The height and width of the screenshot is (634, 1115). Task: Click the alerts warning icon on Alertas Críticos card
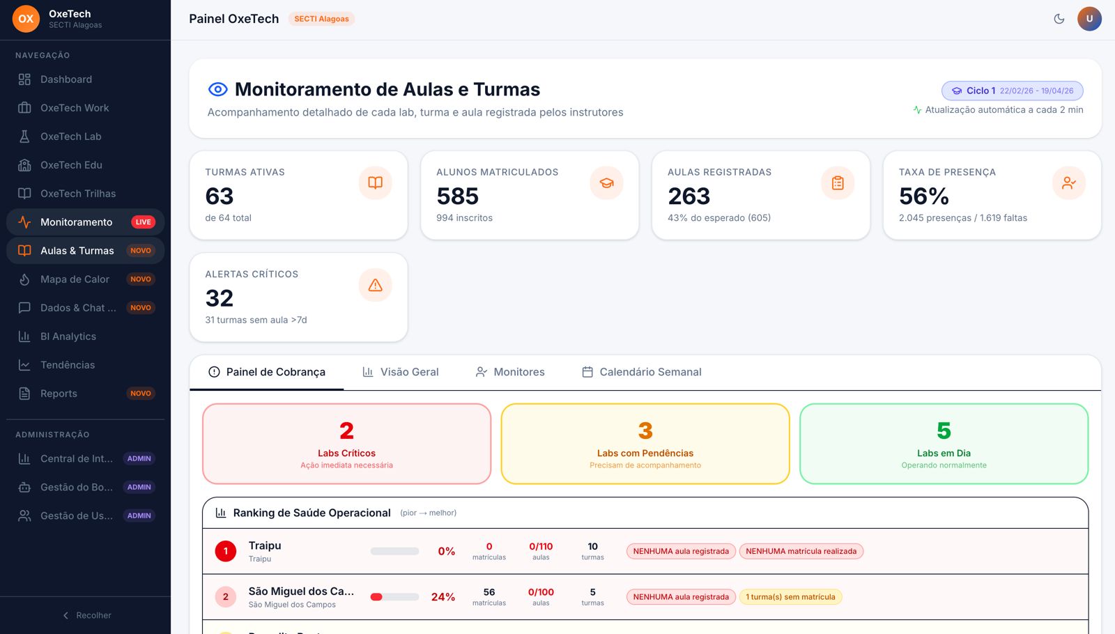click(x=375, y=284)
